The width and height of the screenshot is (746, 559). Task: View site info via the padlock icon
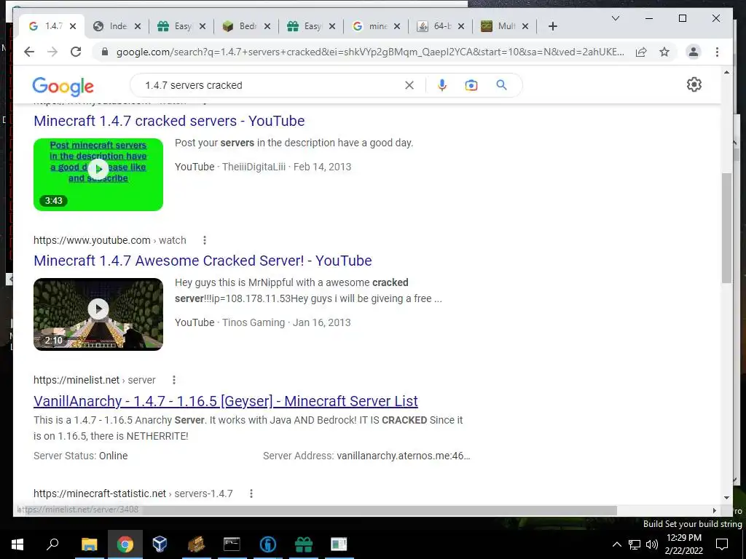[105, 52]
